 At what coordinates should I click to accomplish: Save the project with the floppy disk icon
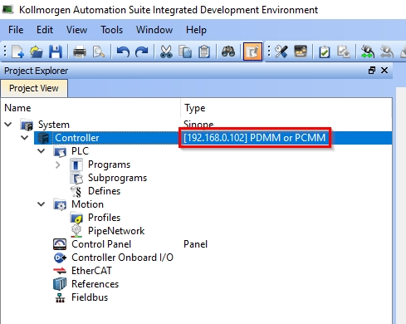coord(56,52)
